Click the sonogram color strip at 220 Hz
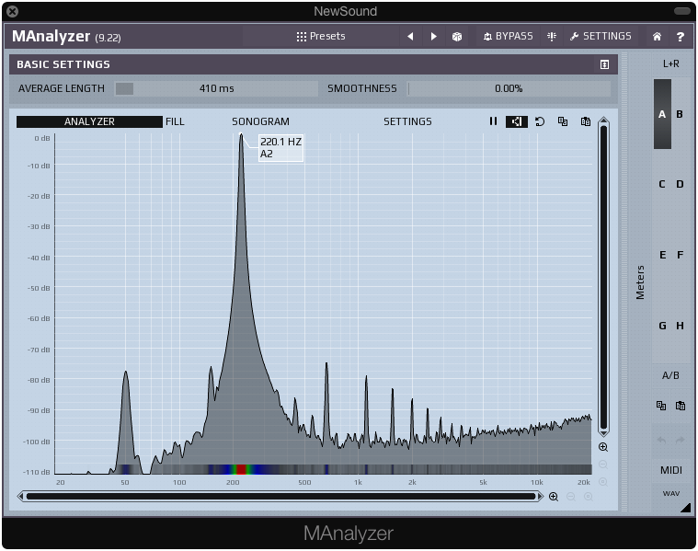Screen dimensions: 698x551 click(x=241, y=469)
